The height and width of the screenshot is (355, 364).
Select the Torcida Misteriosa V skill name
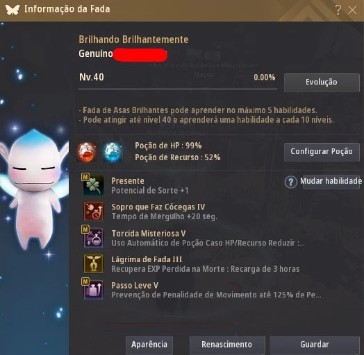click(149, 234)
